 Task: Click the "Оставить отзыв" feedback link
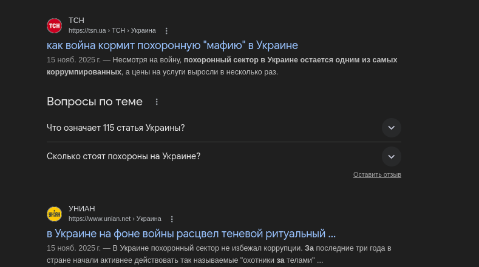point(377,174)
